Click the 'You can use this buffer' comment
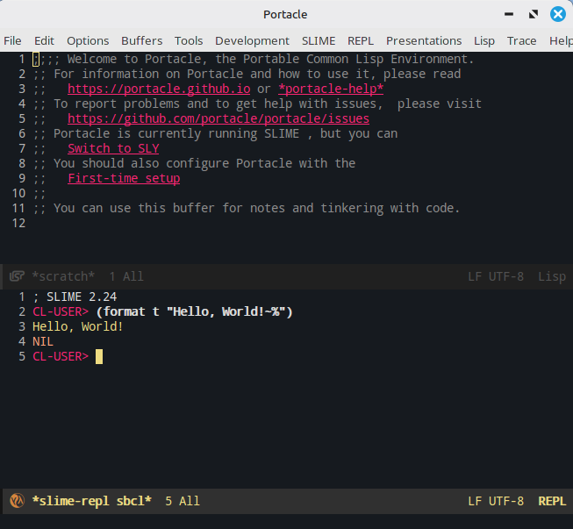This screenshot has width=573, height=529. click(247, 208)
